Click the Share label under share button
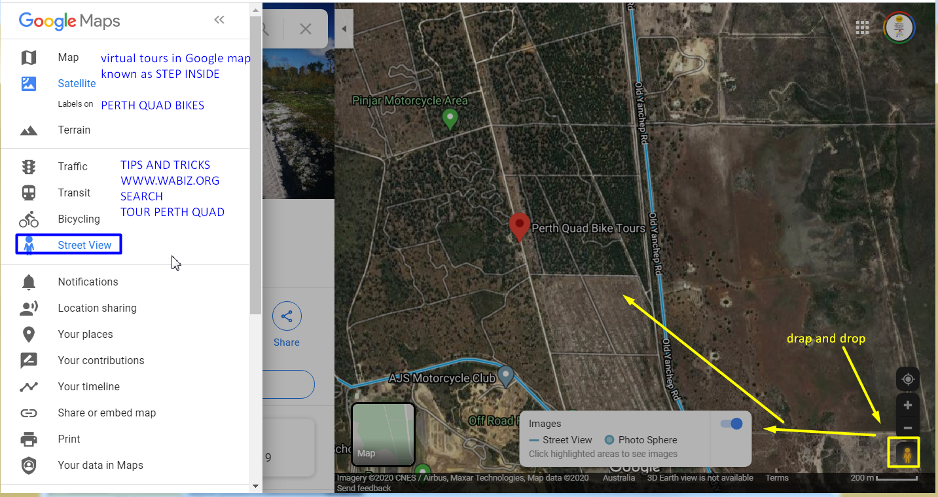This screenshot has width=938, height=497. (x=287, y=342)
